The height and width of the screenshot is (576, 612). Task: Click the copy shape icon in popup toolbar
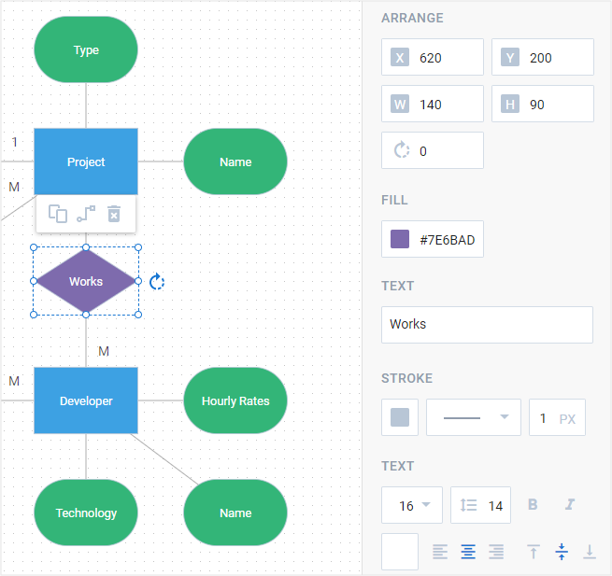pos(58,214)
